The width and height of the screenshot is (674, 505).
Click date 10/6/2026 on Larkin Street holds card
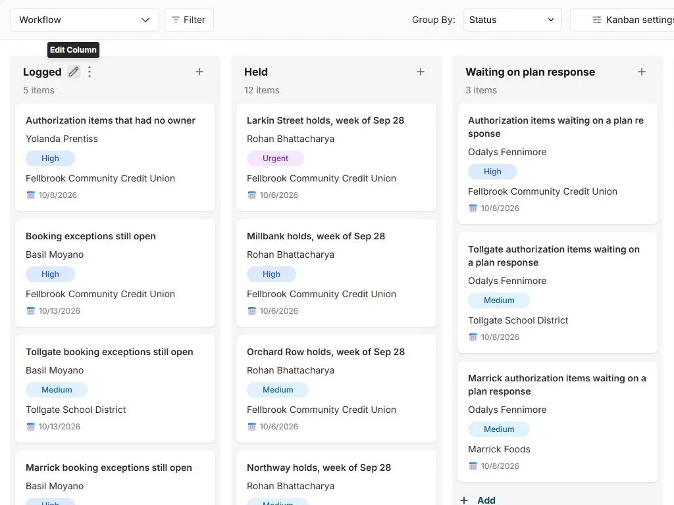(x=278, y=195)
